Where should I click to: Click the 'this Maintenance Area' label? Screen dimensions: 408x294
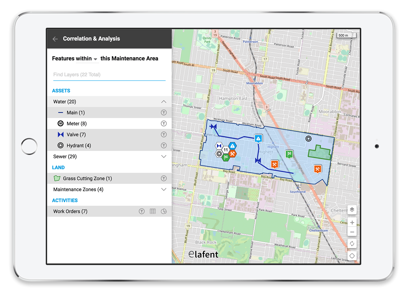pos(129,59)
